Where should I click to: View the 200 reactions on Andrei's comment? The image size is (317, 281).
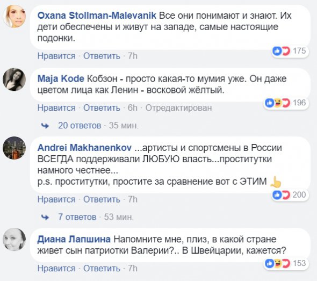tap(290, 195)
